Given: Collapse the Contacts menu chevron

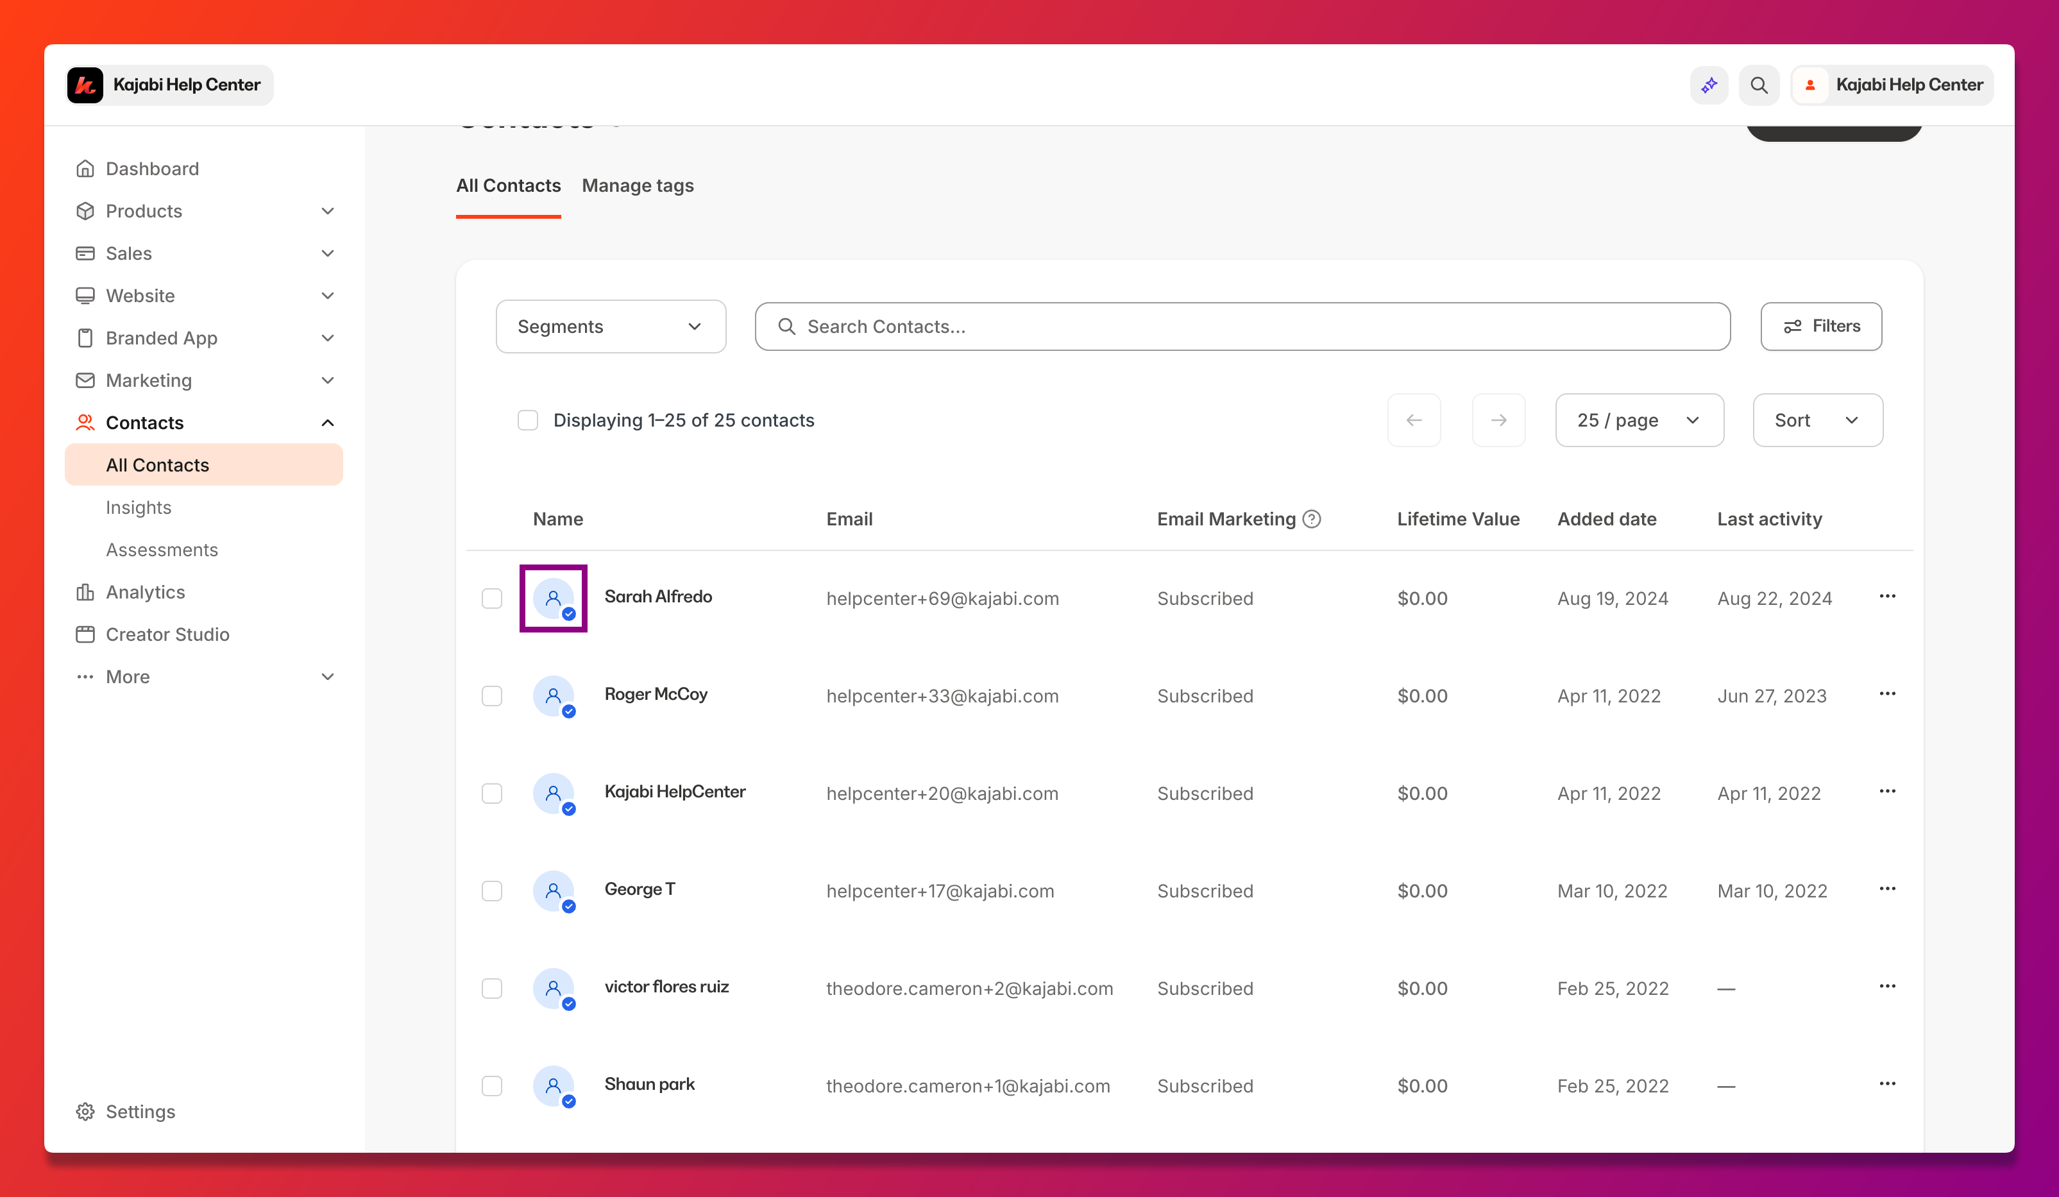Looking at the screenshot, I should point(328,423).
